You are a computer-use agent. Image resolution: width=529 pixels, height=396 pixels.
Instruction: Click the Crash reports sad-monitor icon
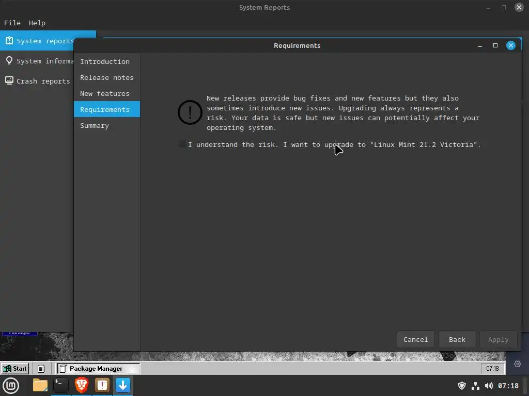tap(9, 80)
